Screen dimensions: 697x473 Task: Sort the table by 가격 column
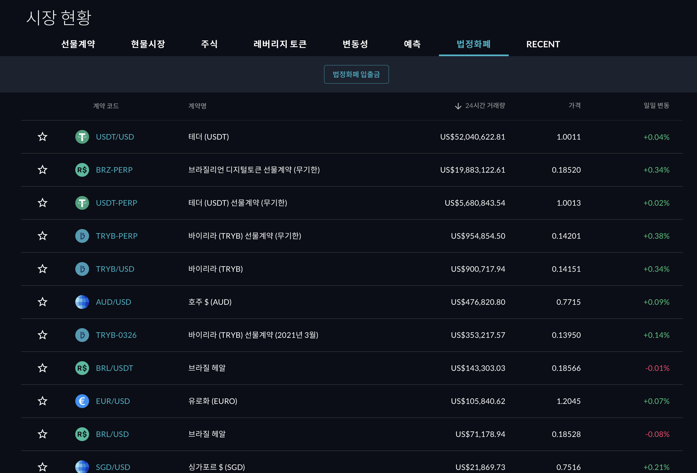tap(575, 106)
